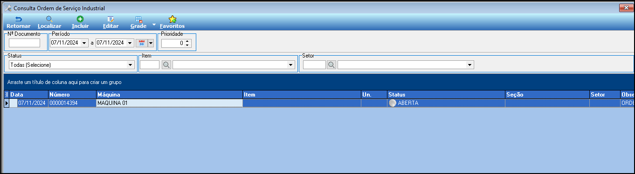Select the MAQUINA 01 cell
635x174 pixels.
169,103
